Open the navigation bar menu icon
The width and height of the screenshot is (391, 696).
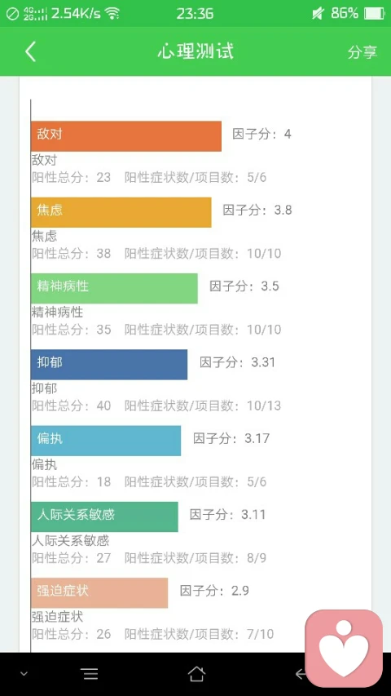coord(90,674)
